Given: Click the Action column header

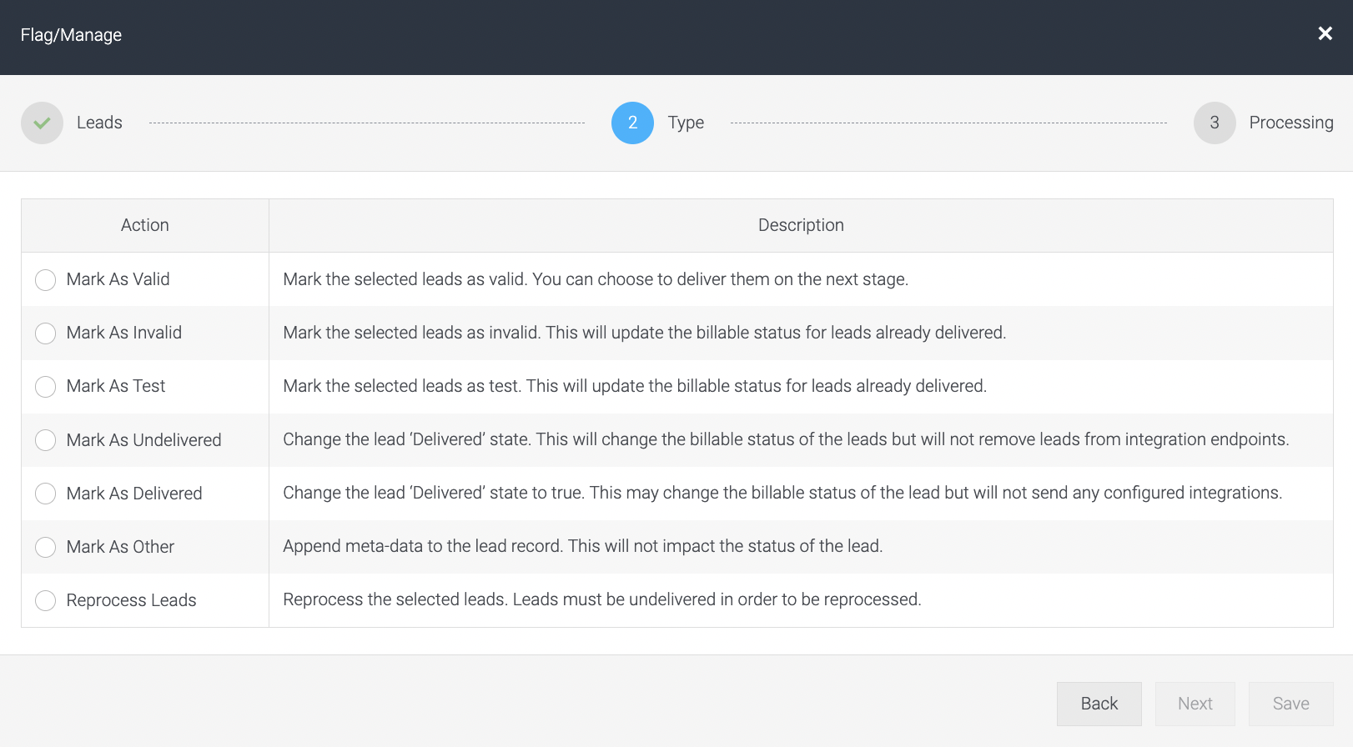Looking at the screenshot, I should [x=145, y=225].
